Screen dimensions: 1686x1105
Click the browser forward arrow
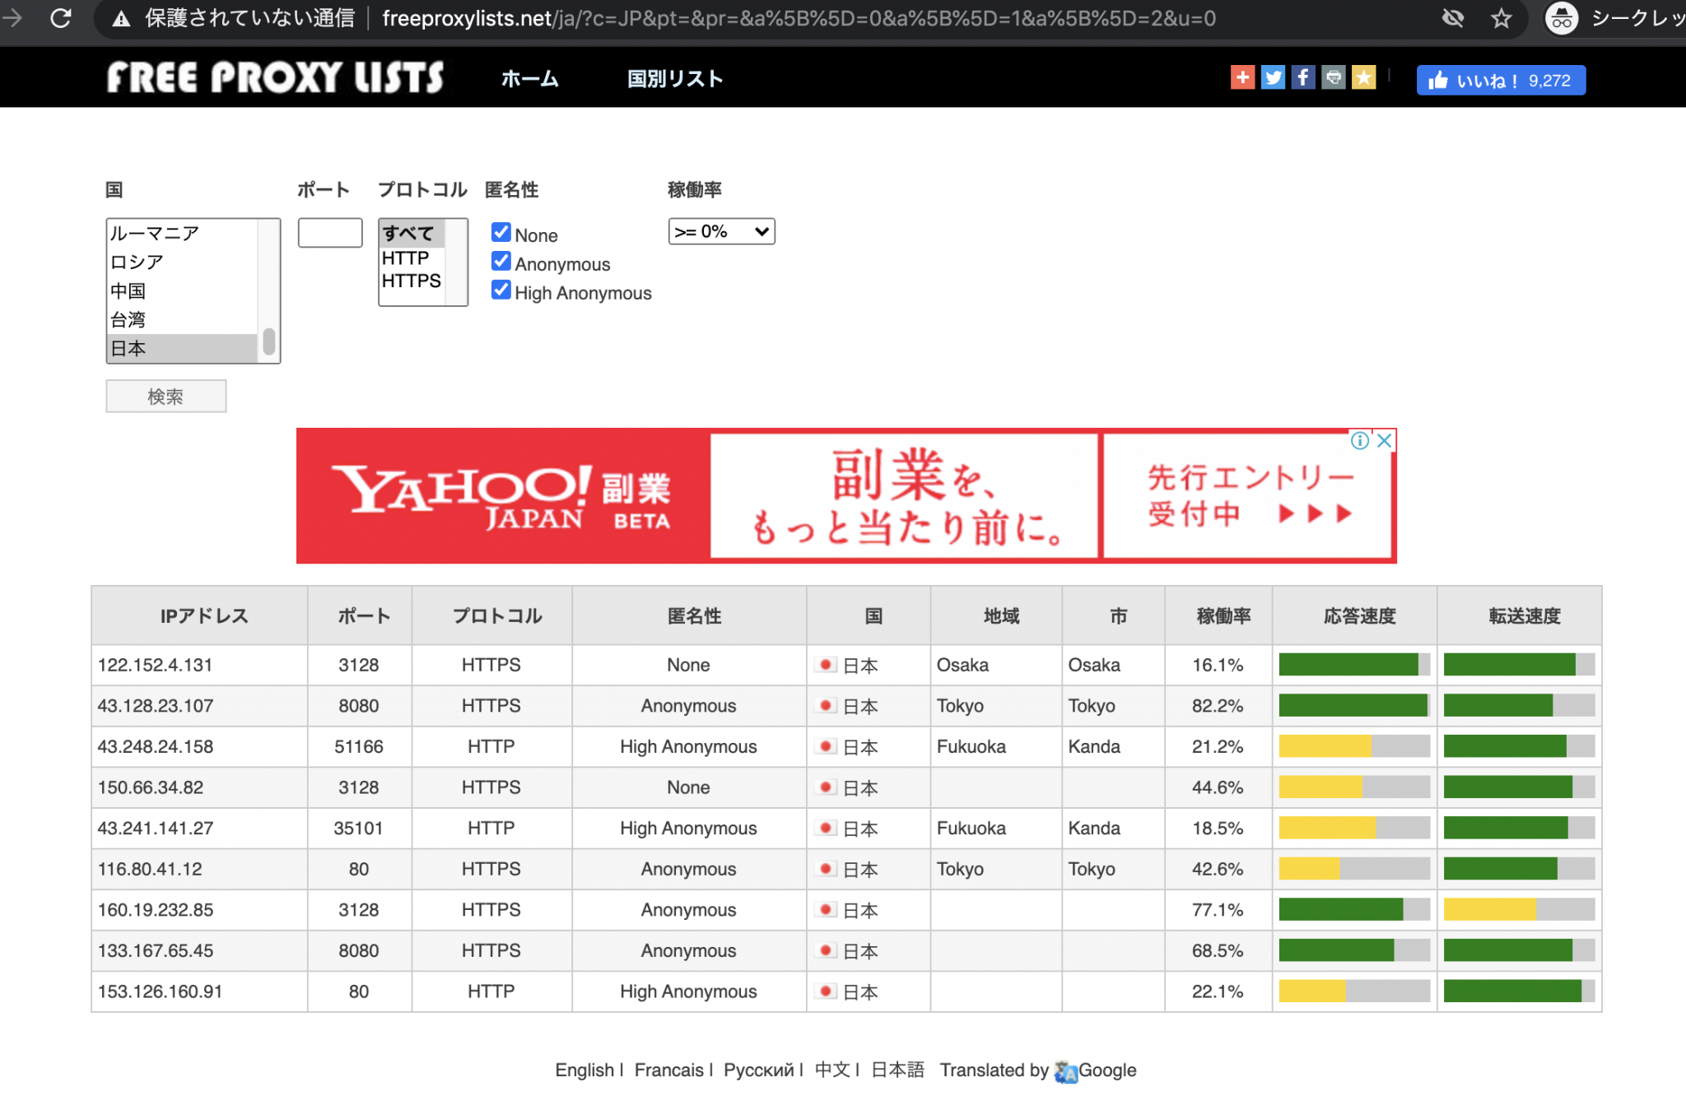[12, 18]
